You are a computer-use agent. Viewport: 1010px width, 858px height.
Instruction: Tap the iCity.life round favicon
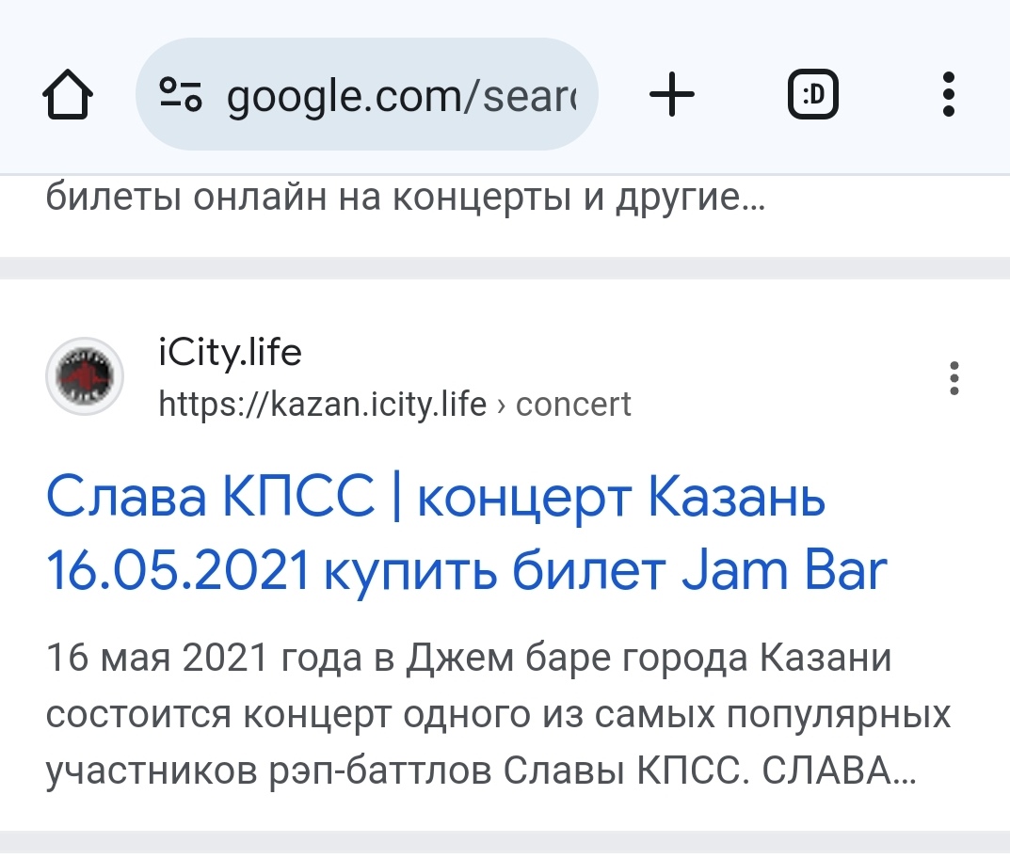[85, 376]
